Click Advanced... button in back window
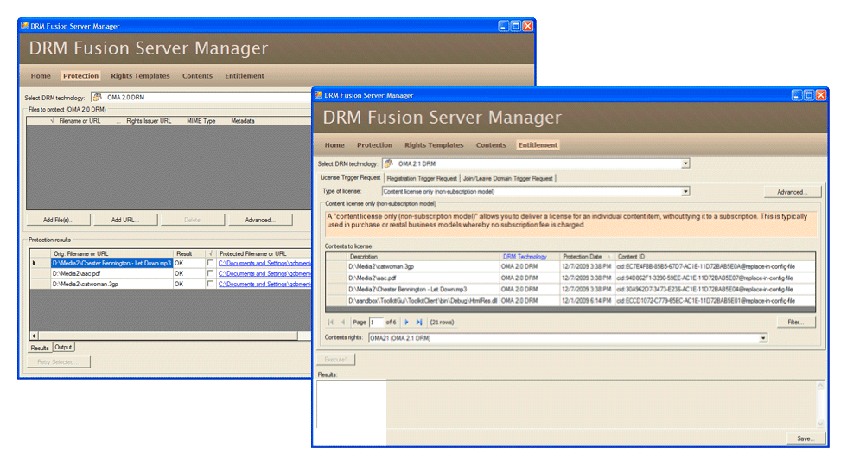Image resolution: width=847 pixels, height=467 pixels. click(260, 220)
